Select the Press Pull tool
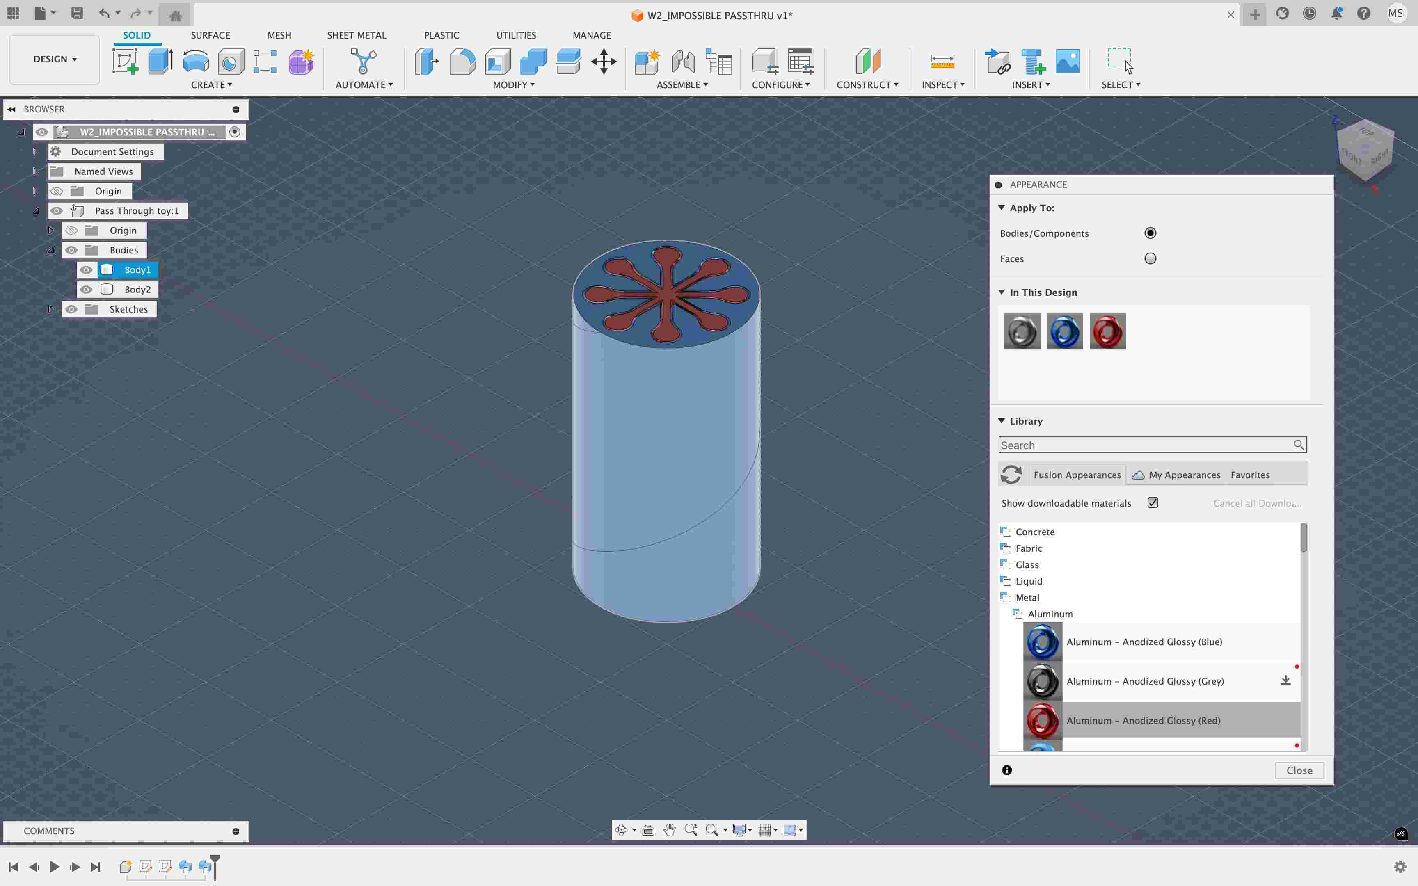Viewport: 1418px width, 886px height. (x=427, y=62)
